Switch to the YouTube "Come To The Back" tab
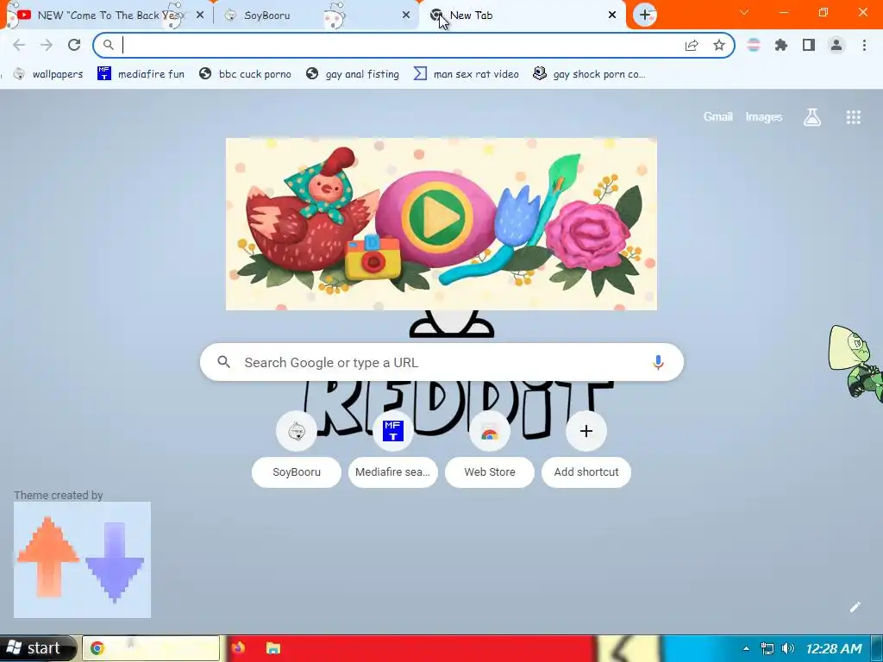The height and width of the screenshot is (662, 883). click(x=107, y=16)
